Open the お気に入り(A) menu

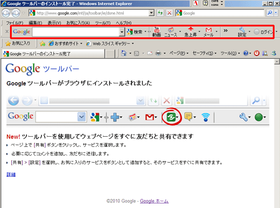pos(78,23)
